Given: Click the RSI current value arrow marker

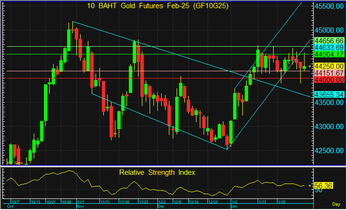Looking at the screenshot, I should [310, 186].
